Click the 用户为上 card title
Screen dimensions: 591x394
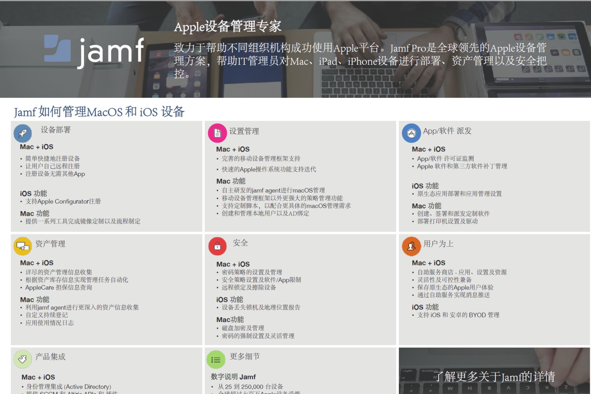point(438,244)
